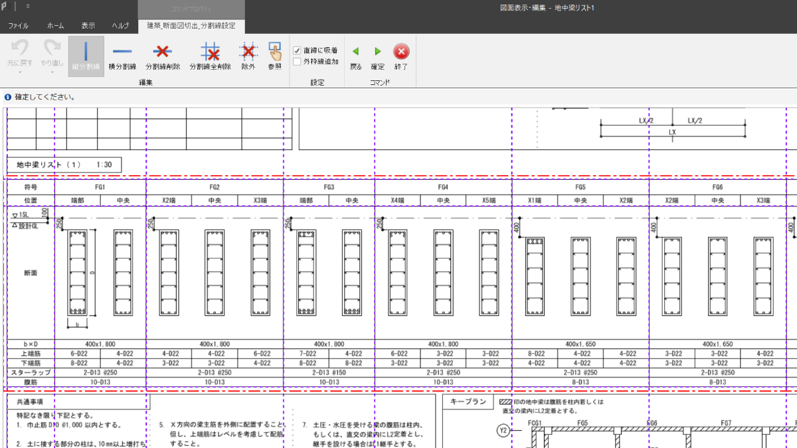
Task: Activate the 除外 exclude tool
Action: tap(248, 56)
